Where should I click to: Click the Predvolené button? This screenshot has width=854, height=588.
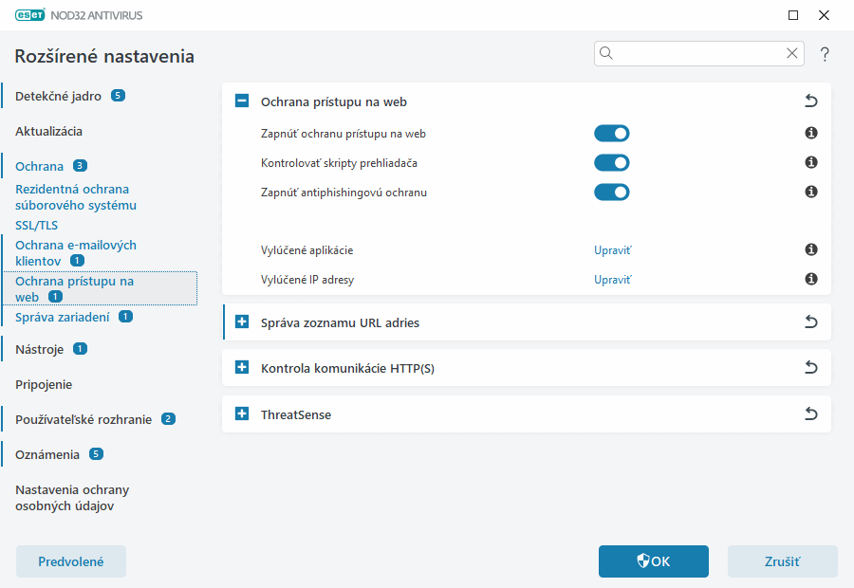click(70, 561)
